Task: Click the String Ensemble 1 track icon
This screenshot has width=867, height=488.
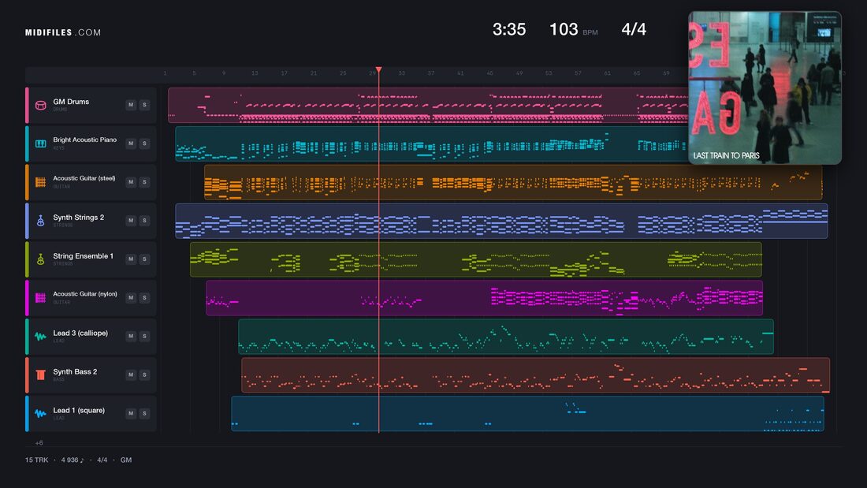Action: pos(40,259)
